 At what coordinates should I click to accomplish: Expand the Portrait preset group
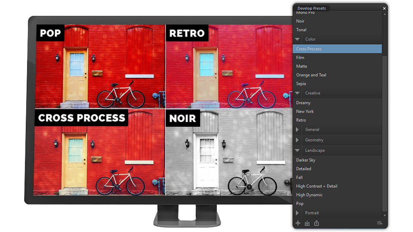pos(297,213)
